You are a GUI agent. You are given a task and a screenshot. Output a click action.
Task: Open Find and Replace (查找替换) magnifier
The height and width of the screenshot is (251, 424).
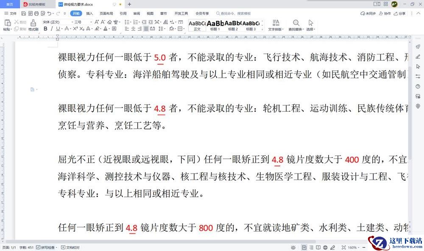click(x=296, y=23)
